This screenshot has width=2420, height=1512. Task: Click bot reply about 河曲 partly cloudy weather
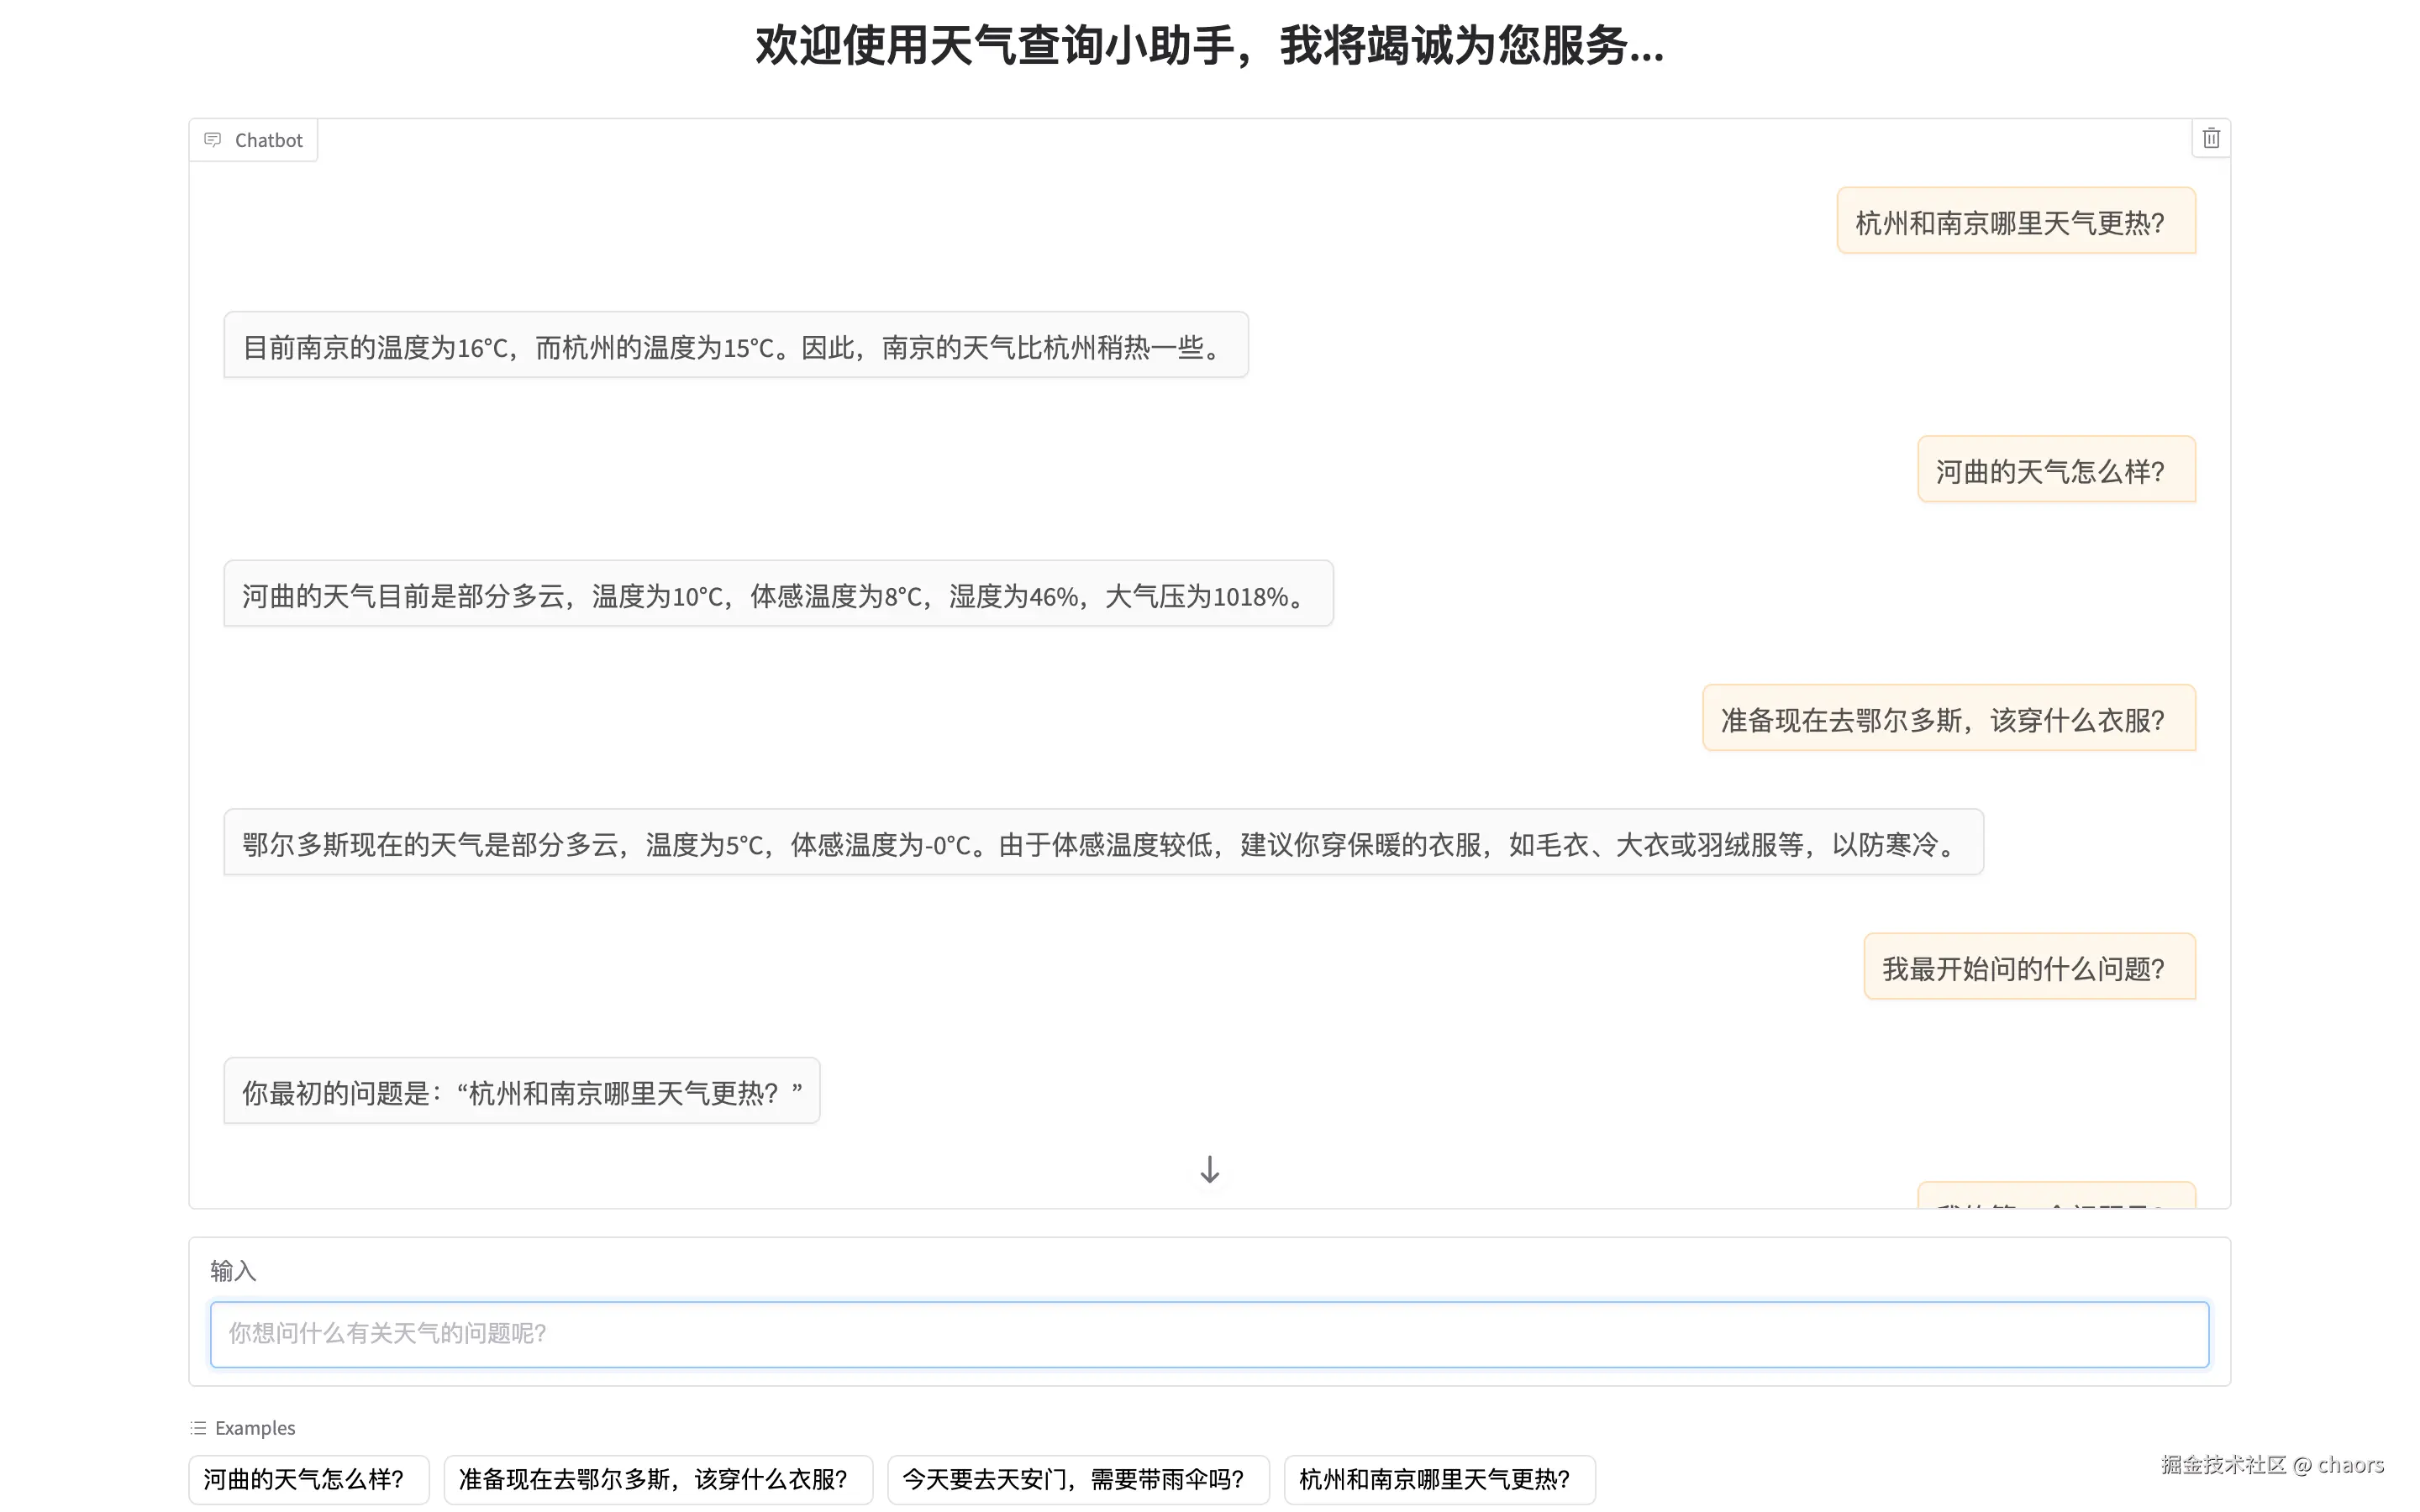(x=777, y=594)
